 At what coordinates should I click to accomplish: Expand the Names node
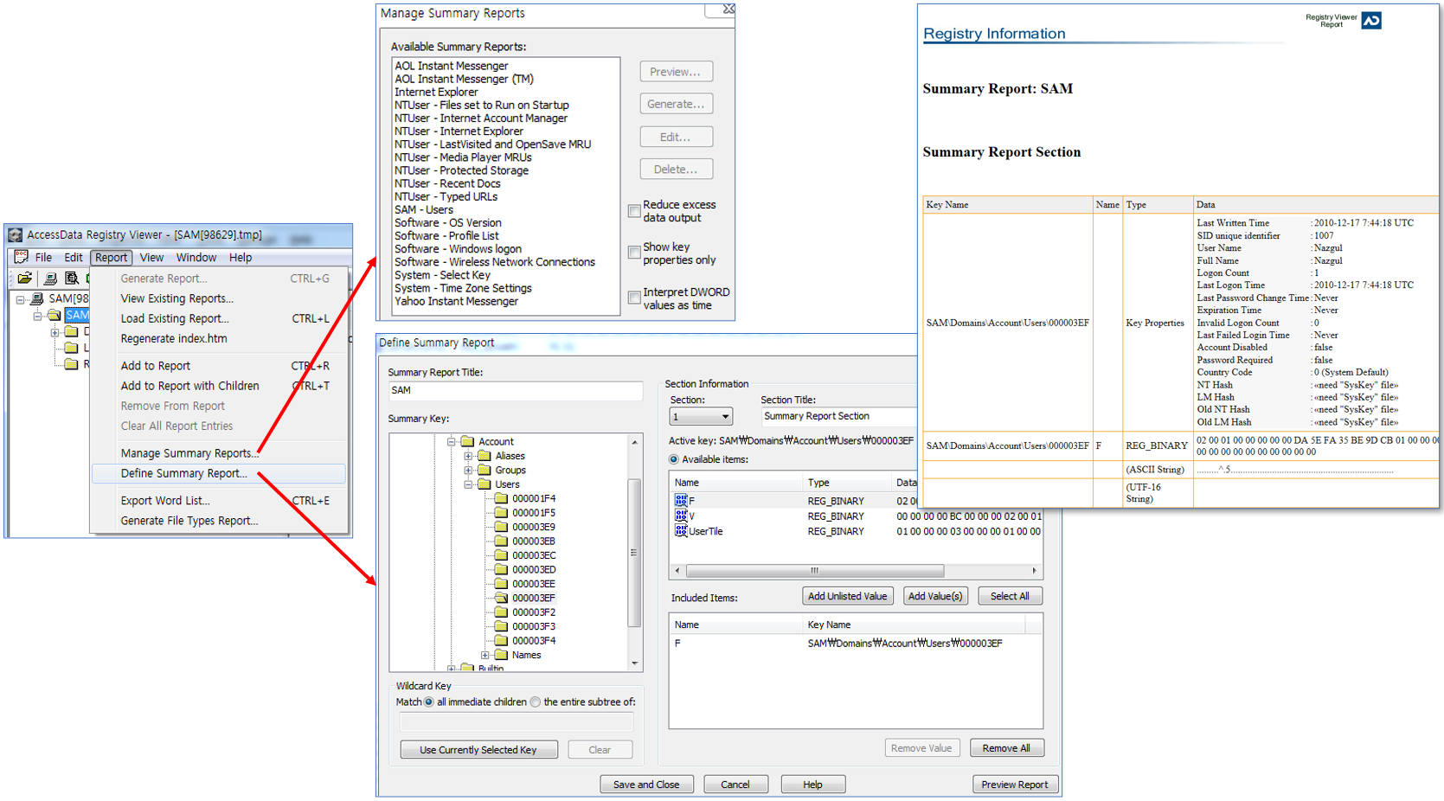point(485,655)
